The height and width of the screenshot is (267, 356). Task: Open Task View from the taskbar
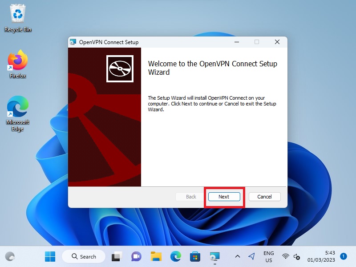117,256
